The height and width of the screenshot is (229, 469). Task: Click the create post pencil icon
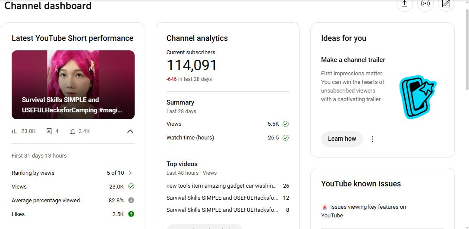coord(446,4)
